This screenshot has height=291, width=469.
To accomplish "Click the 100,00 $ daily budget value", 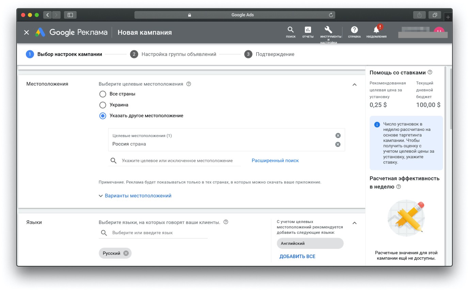I will point(428,105).
